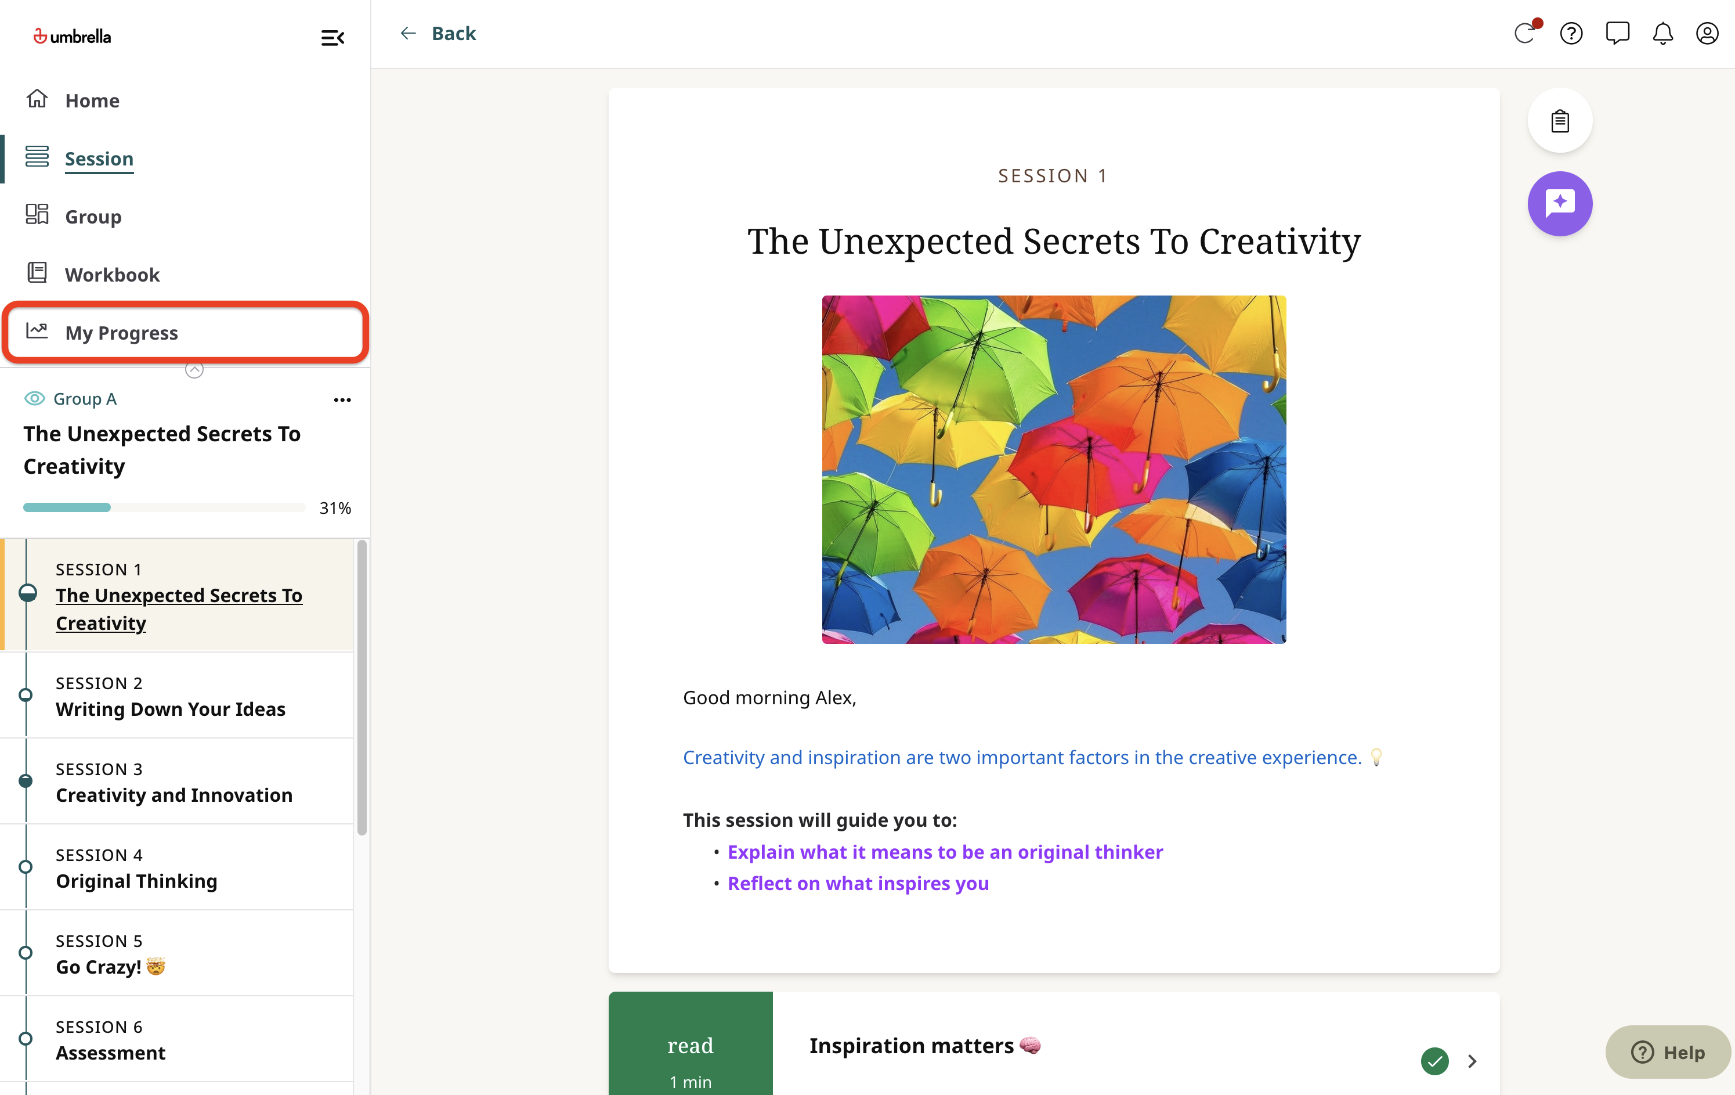
Task: Expand Inspiration matters with the right chevron
Action: coord(1473,1061)
